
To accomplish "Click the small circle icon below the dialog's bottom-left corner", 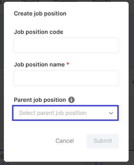I will pos(3,164).
